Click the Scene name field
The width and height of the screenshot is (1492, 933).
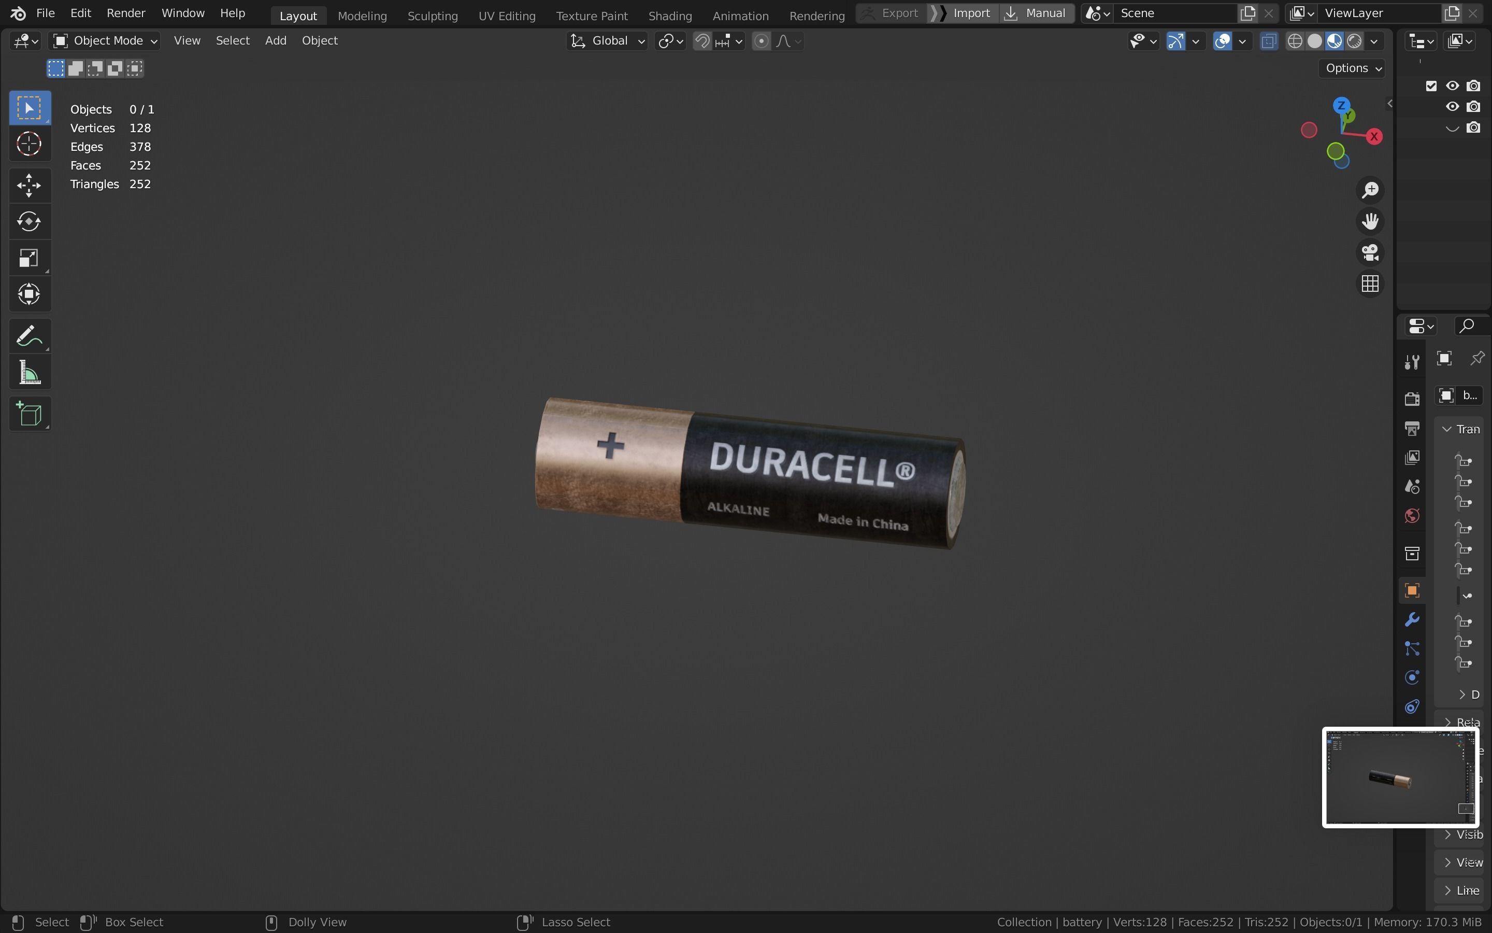pos(1175,13)
